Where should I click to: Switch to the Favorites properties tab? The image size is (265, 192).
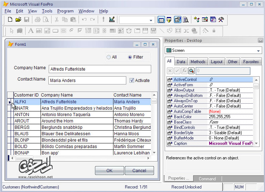pyautogui.click(x=251, y=62)
